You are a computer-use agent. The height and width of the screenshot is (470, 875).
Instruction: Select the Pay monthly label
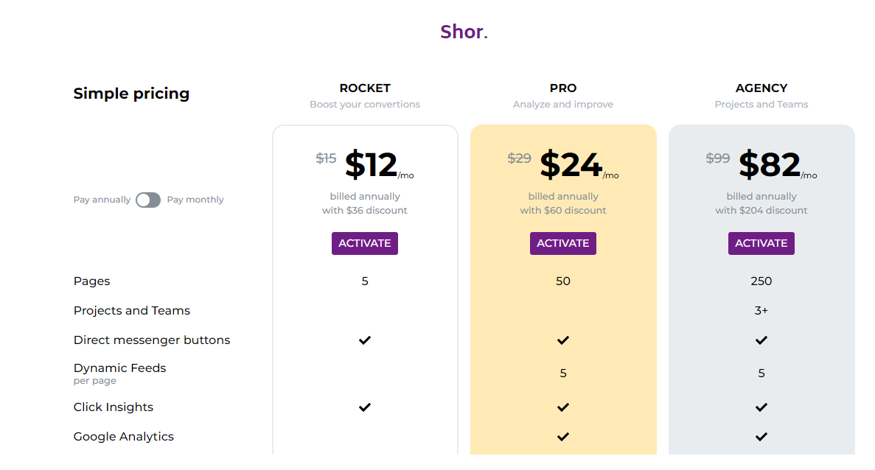tap(195, 200)
